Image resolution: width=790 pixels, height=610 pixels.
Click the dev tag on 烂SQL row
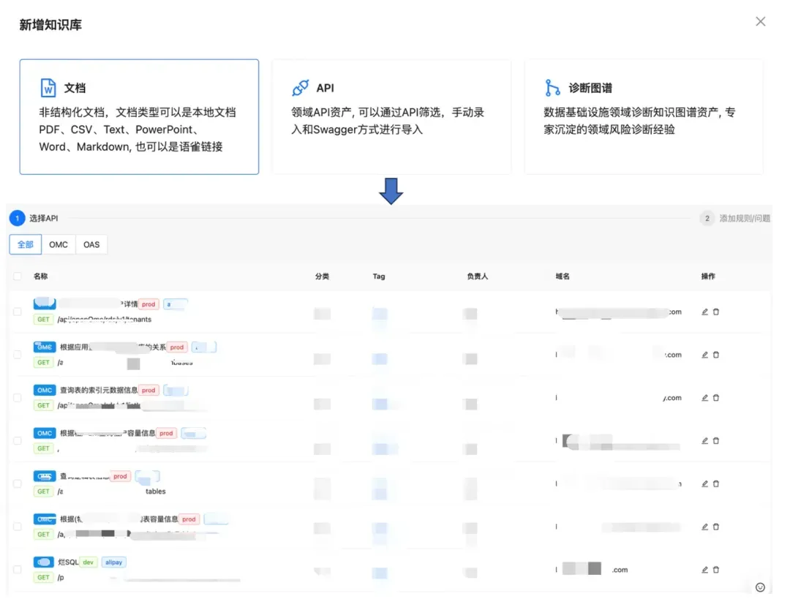tap(89, 562)
